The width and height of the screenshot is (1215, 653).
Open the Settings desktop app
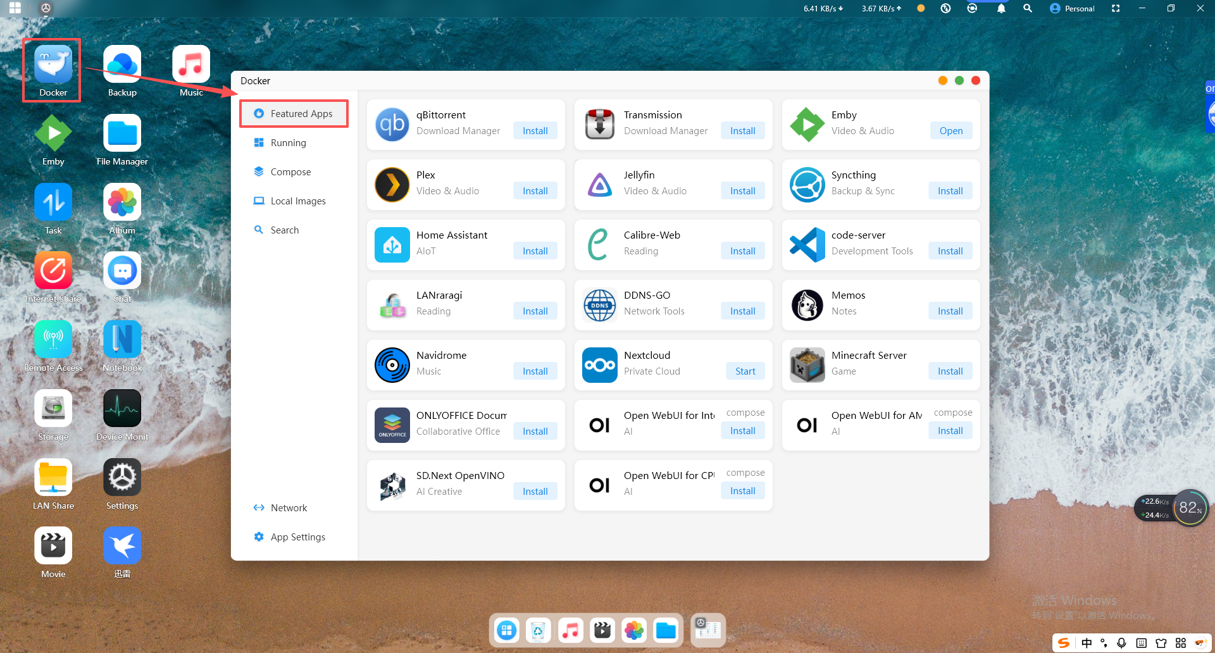[122, 477]
